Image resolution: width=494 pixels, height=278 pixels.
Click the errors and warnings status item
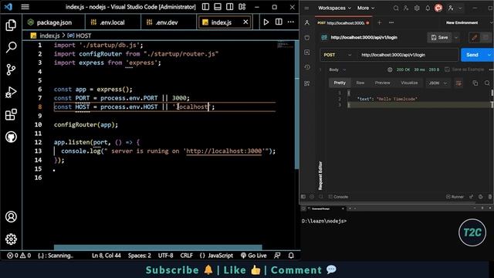click(19, 256)
